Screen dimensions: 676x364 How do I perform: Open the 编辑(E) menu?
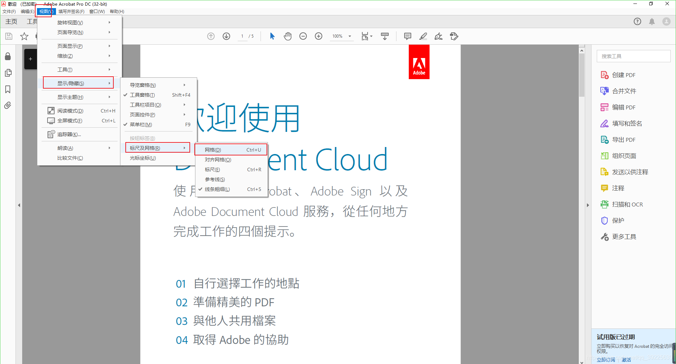27,12
